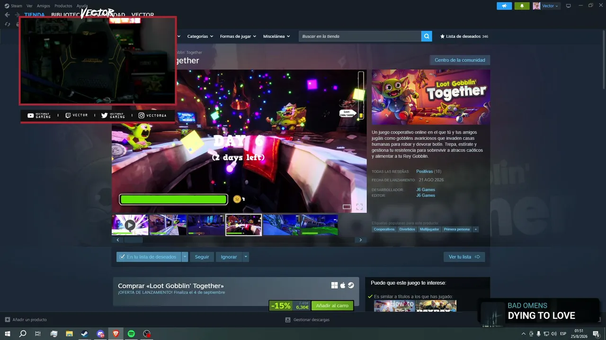
Task: Click Añadir un producto text
Action: [x=30, y=320]
